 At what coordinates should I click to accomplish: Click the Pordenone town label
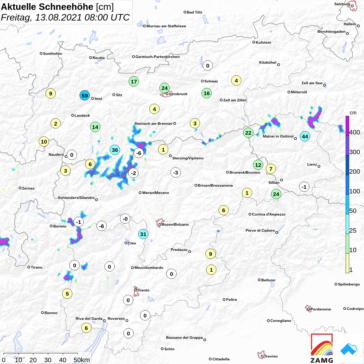(321, 309)
